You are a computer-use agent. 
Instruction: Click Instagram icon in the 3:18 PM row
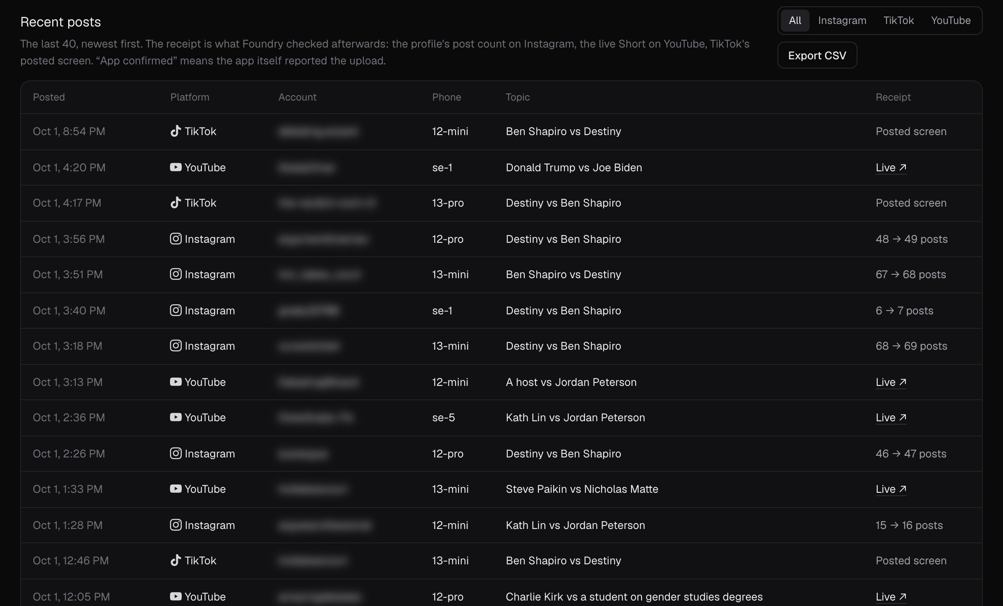(175, 346)
